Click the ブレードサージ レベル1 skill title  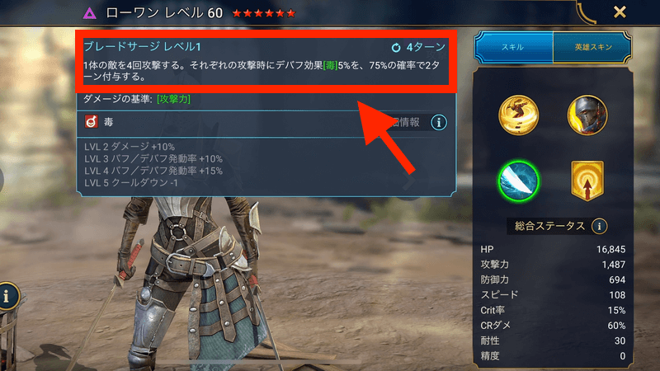click(x=142, y=46)
